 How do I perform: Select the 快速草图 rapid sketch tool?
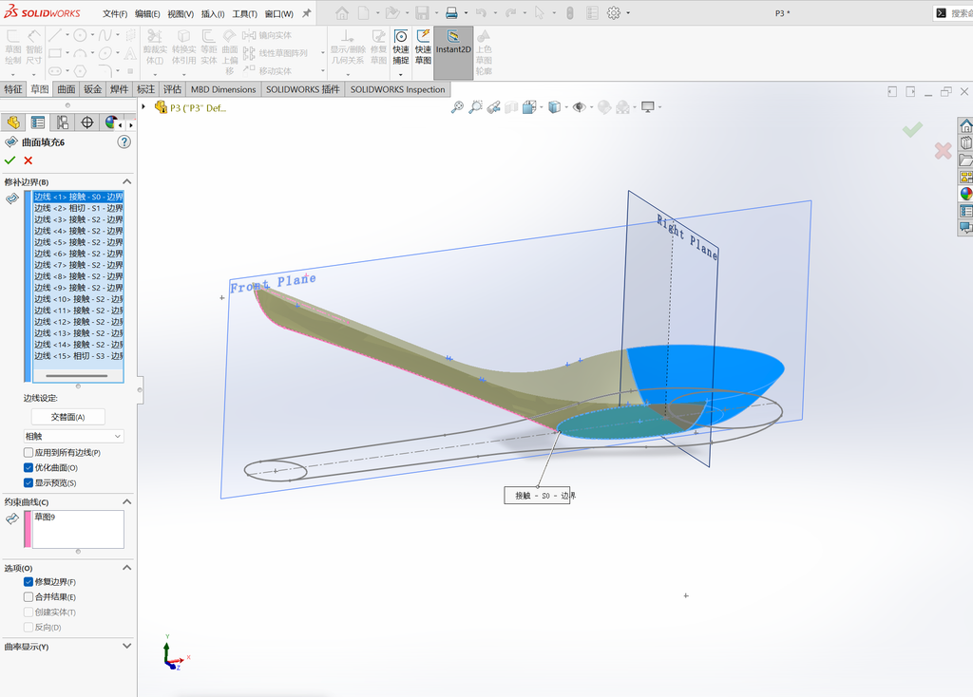pyautogui.click(x=423, y=47)
